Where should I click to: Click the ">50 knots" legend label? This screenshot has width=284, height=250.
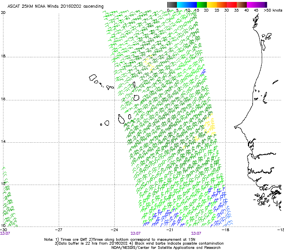coord(273,10)
